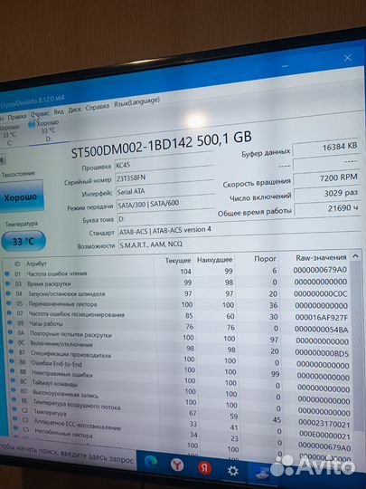Open Settings gear on the taskbar
This screenshot has height=489, width=366.
pos(233,471)
